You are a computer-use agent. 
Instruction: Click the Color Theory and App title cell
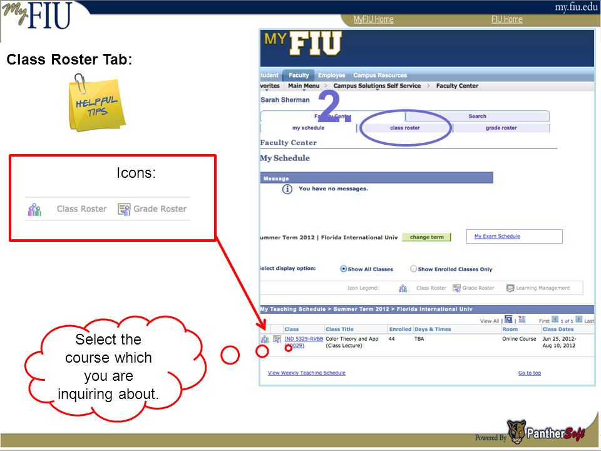click(x=352, y=342)
